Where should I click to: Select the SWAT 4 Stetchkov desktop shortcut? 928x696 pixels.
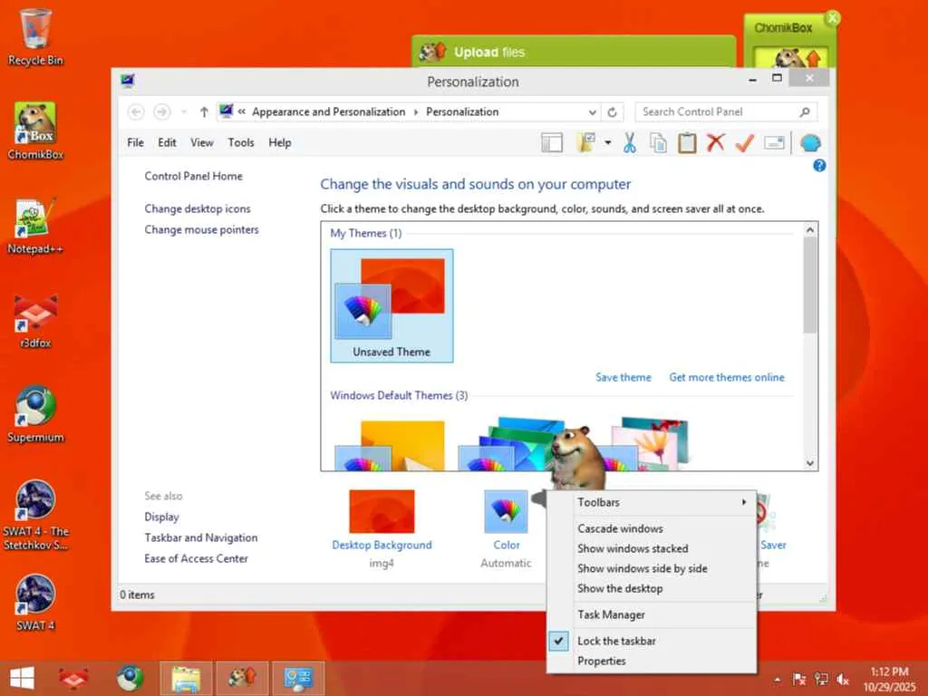click(35, 515)
